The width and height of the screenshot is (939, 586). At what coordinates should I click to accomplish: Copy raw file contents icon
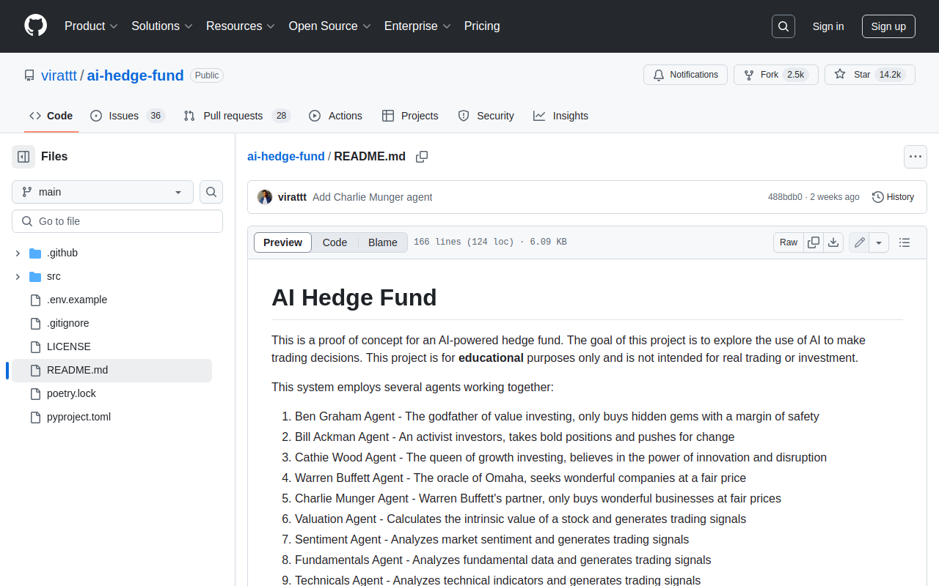point(814,242)
